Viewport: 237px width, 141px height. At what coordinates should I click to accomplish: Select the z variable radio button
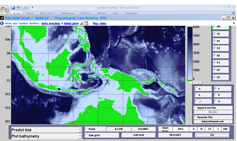[215, 88]
